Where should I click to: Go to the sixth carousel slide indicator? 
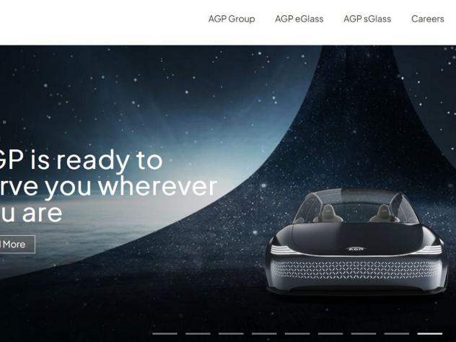(x=330, y=333)
